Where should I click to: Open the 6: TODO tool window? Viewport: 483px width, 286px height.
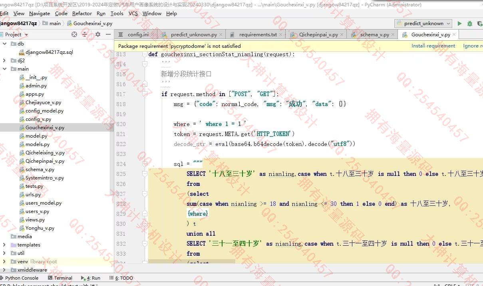[121, 278]
